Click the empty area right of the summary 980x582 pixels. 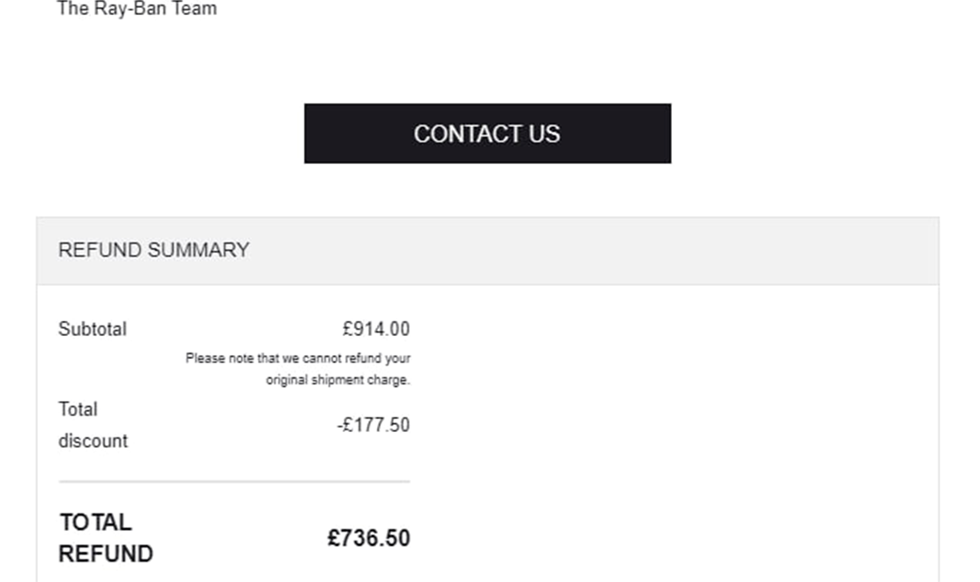(706, 423)
